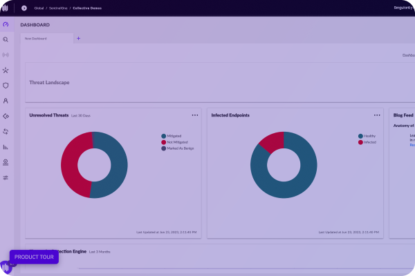Click the circular sync arrows sidebar icon
Screen dimensions: 415x276
[6, 131]
